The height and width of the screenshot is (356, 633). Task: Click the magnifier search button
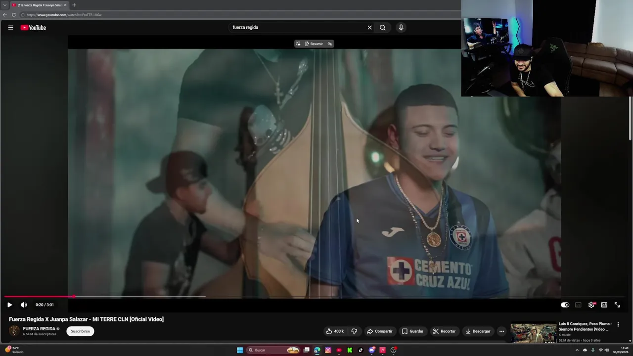382,28
